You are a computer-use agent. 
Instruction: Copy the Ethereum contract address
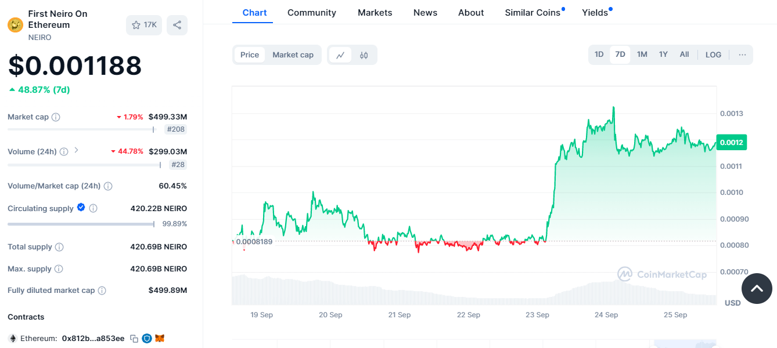pyautogui.click(x=134, y=338)
